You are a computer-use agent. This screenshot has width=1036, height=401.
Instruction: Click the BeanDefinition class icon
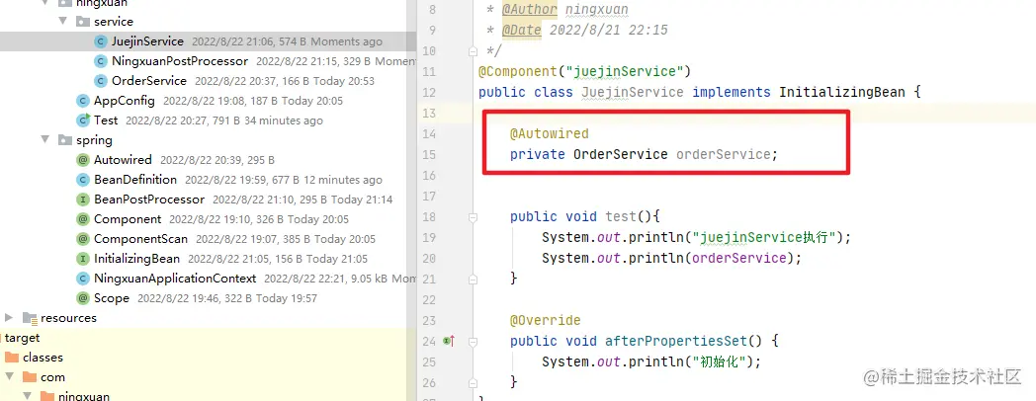[83, 180]
